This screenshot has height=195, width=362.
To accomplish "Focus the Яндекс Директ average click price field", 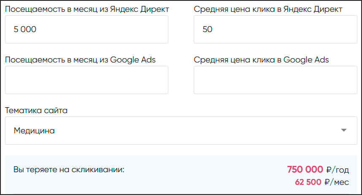I will 275,30.
